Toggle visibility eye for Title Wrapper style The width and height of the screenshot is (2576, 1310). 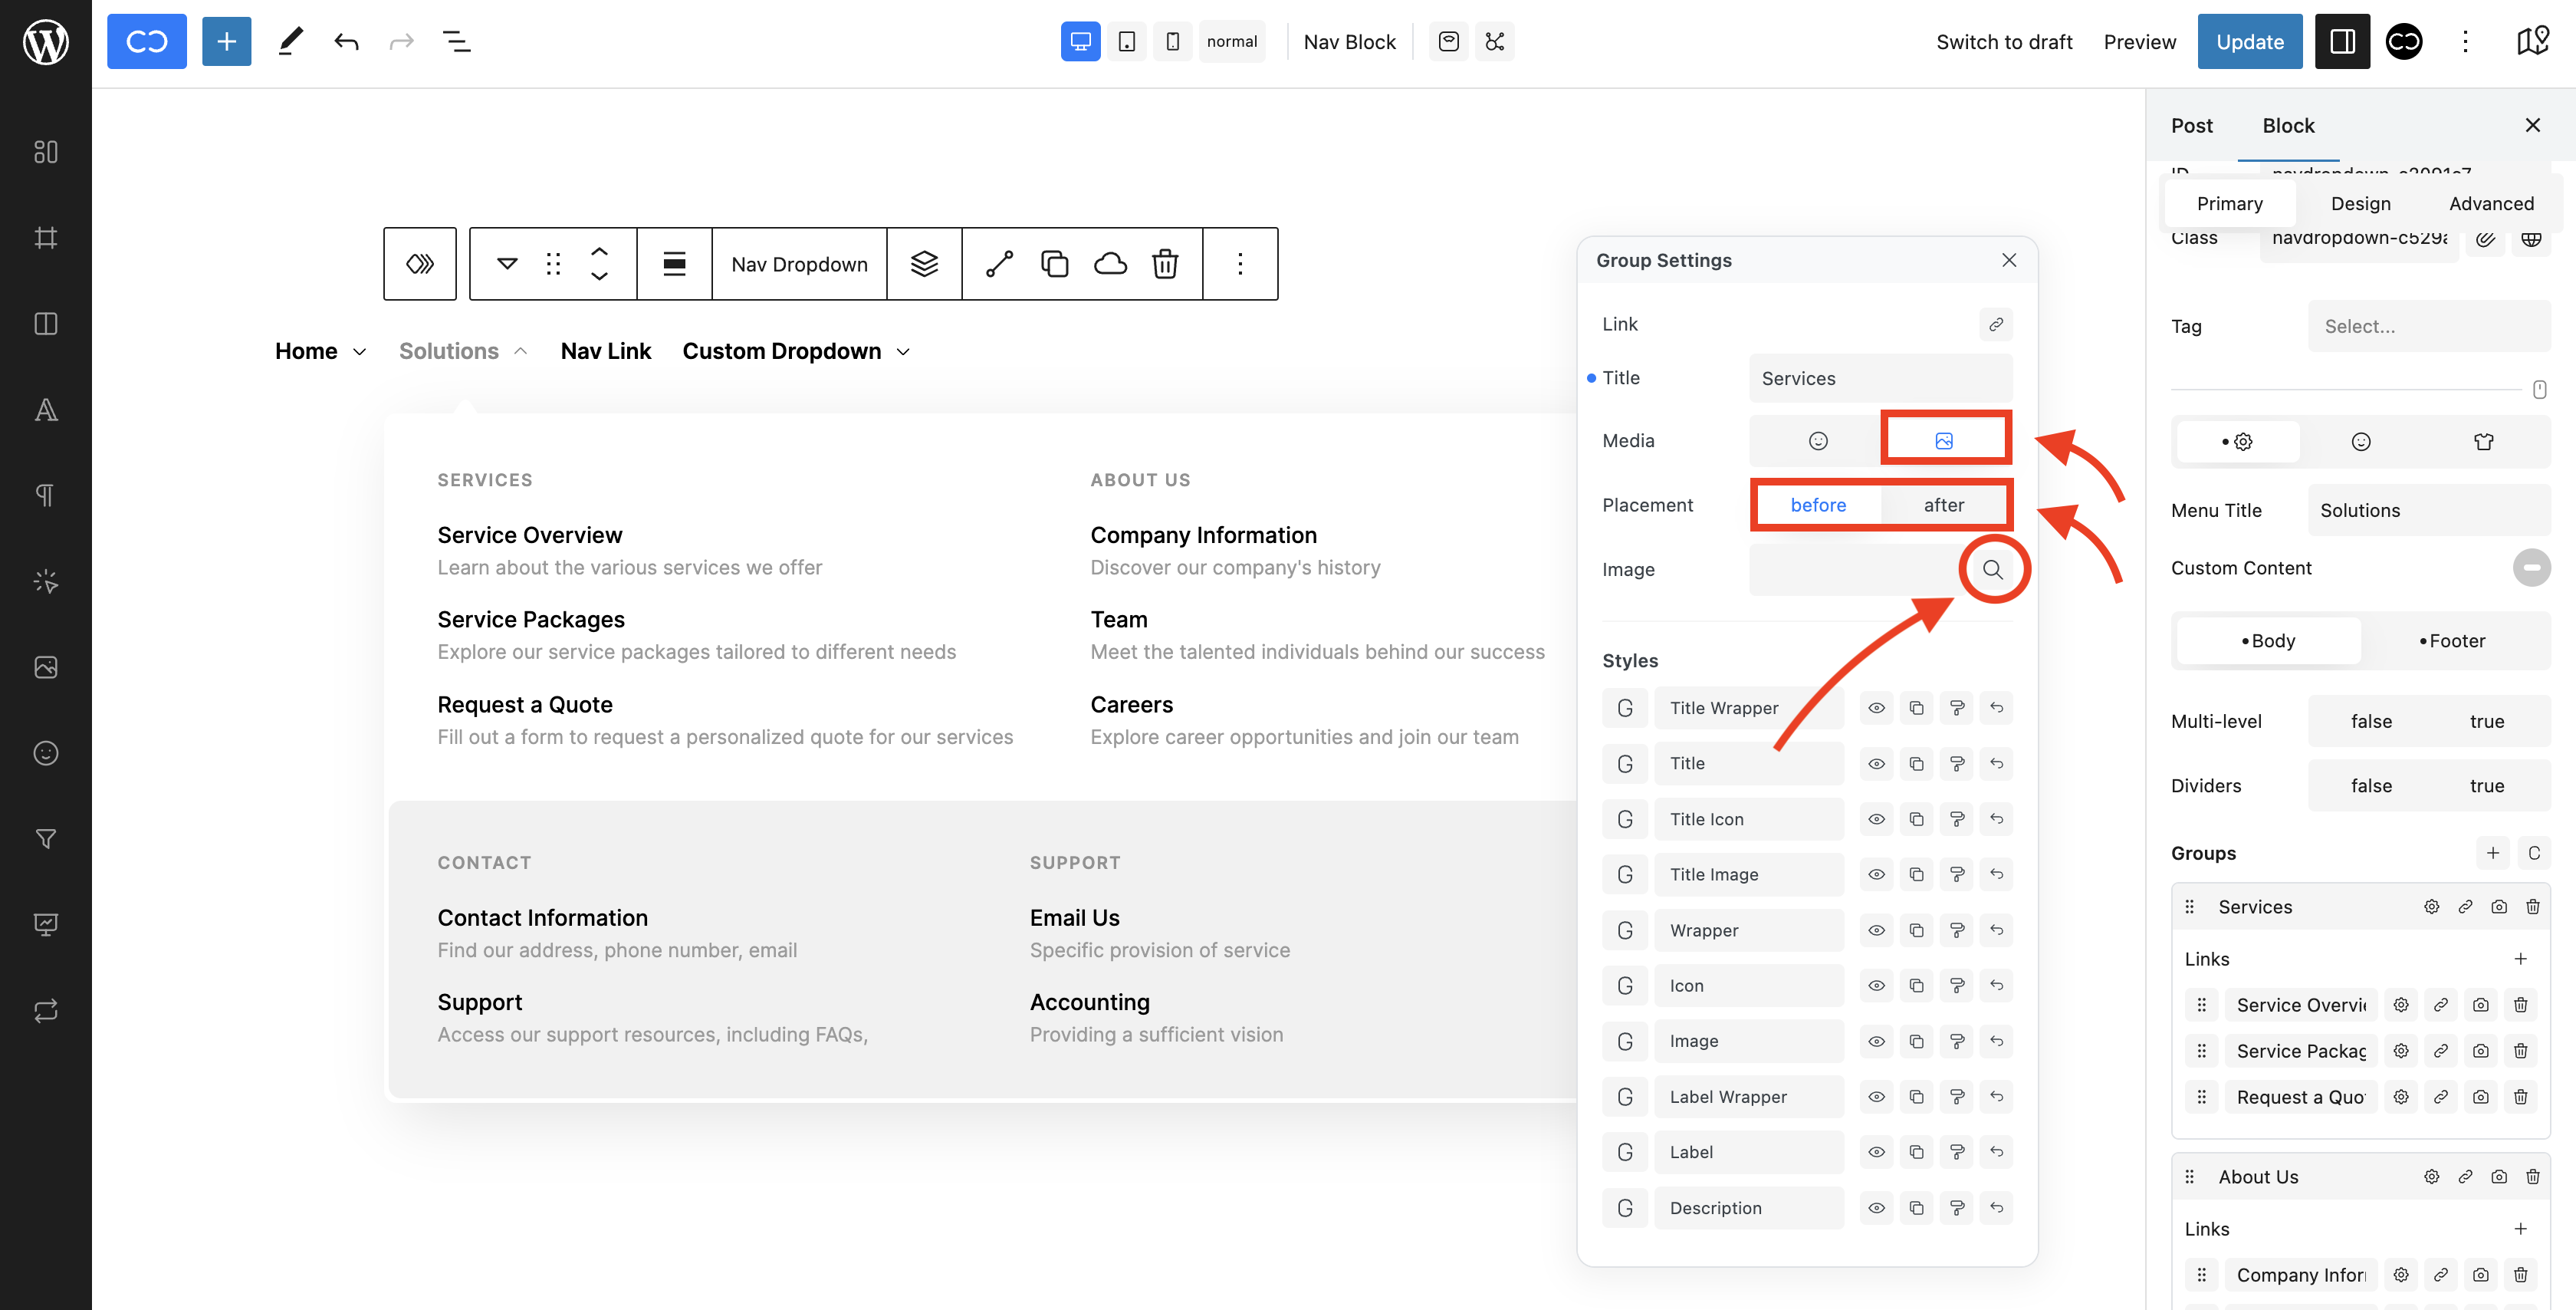[x=1877, y=709]
